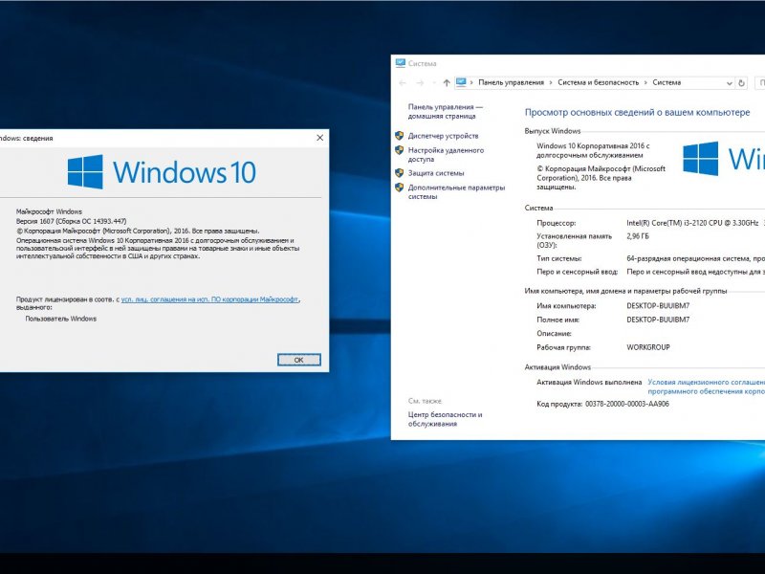The image size is (765, 574).
Task: Click the shield icon beside Настройка удаленного доступа
Action: 399,150
